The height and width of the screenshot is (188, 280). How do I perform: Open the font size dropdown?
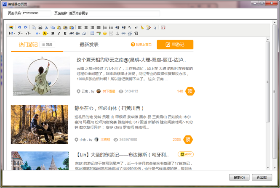[x=28, y=33]
